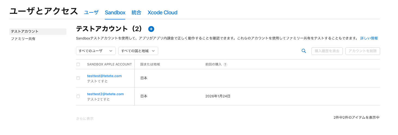The image size is (398, 135).
Task: Open the 詳しい情報 link
Action: tap(369, 38)
